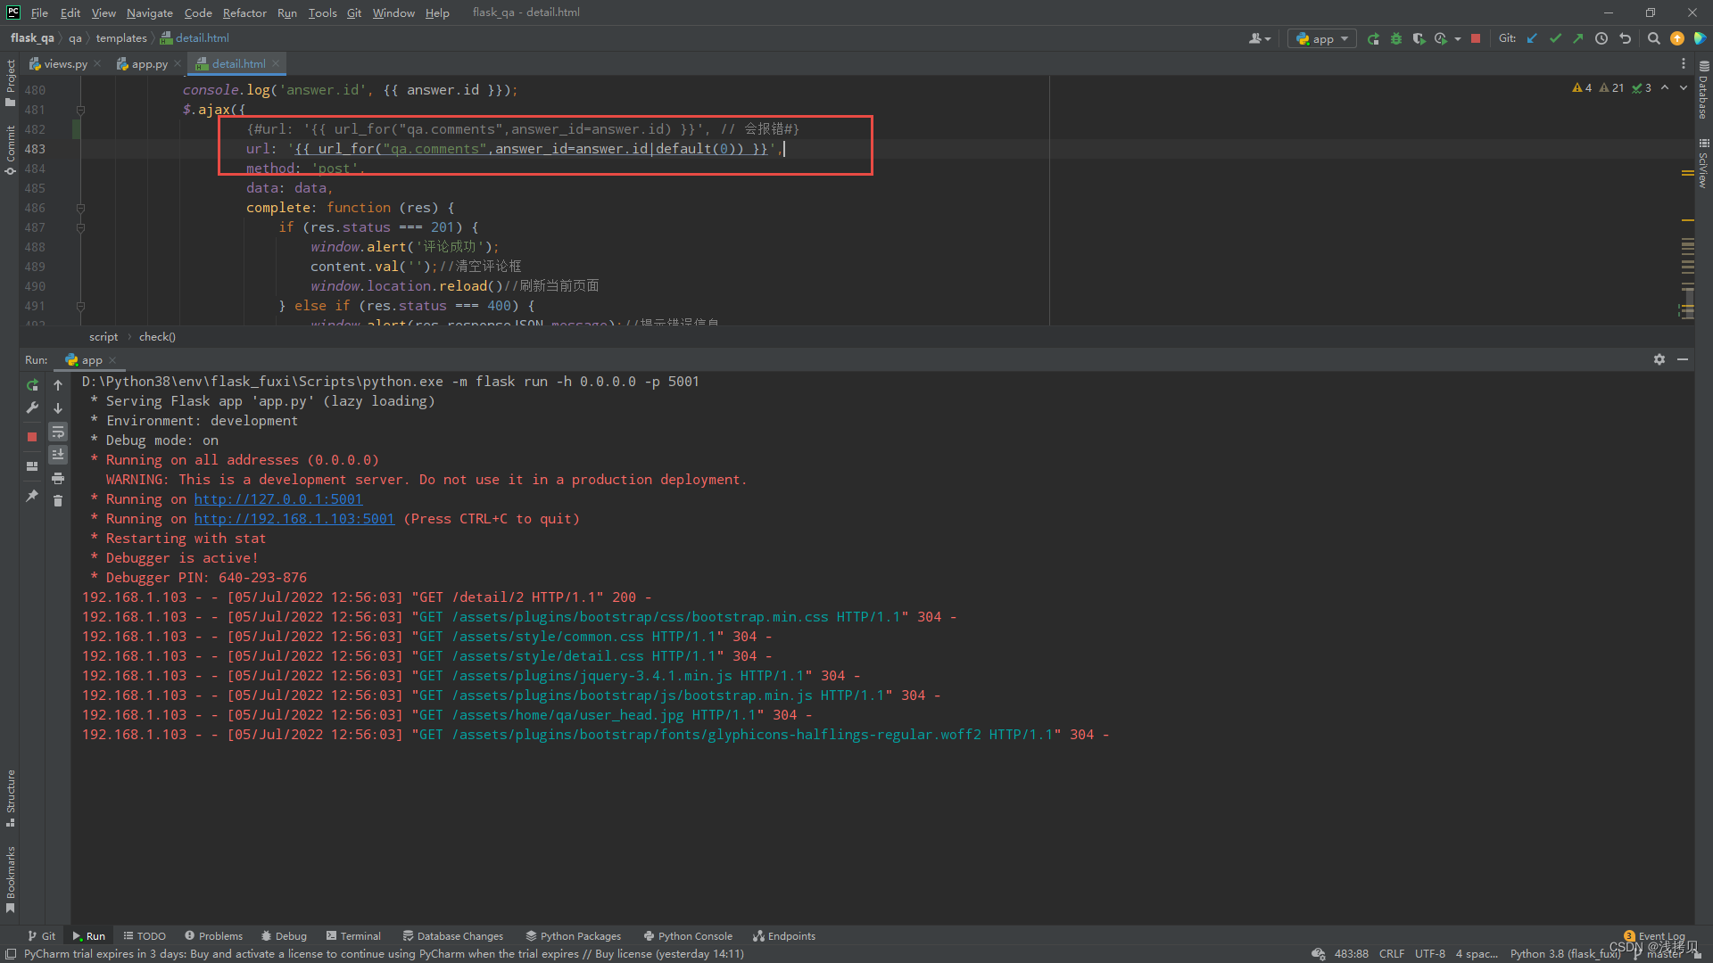This screenshot has width=1713, height=963.
Task: Rerun the app in the Run panel
Action: click(x=32, y=385)
